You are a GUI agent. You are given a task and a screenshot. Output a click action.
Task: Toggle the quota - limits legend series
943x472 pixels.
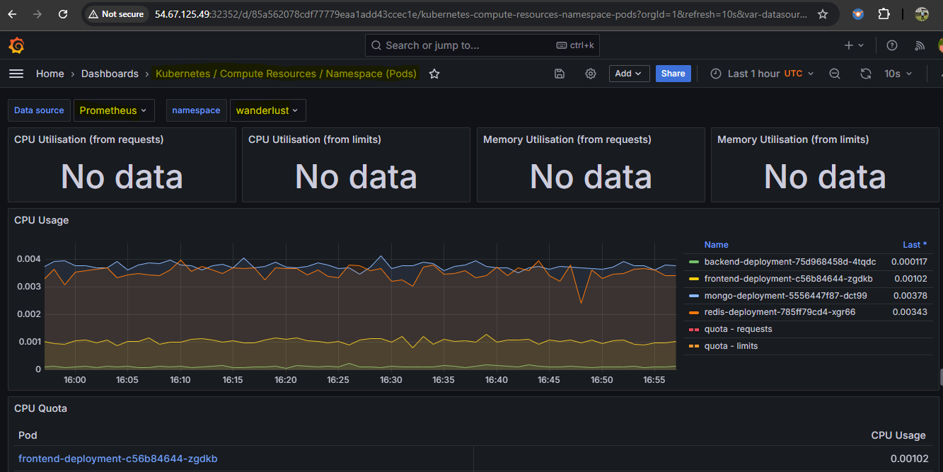pyautogui.click(x=731, y=346)
